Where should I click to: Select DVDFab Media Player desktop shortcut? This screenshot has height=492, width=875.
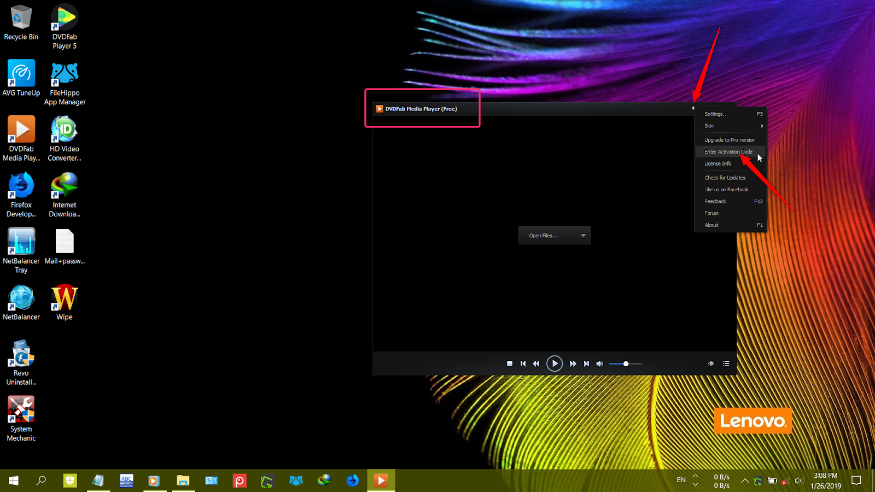[x=21, y=138]
